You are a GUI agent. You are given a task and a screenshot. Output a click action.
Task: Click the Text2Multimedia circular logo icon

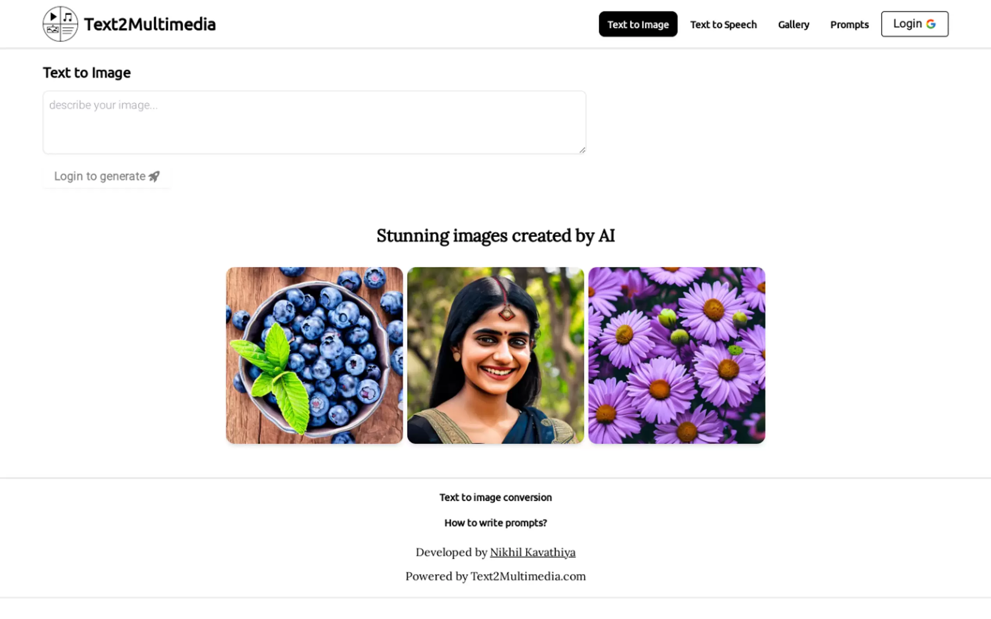tap(60, 24)
